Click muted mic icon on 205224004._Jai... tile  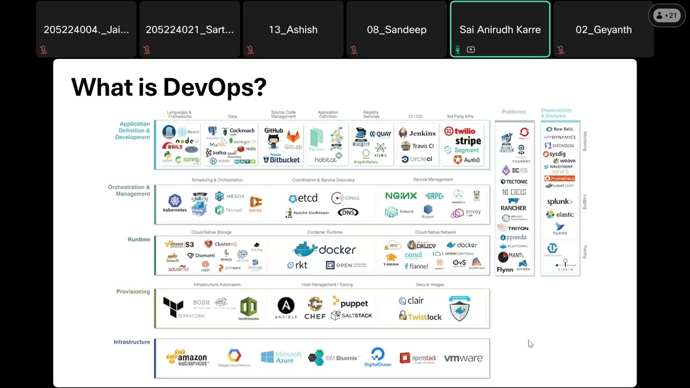coord(43,50)
